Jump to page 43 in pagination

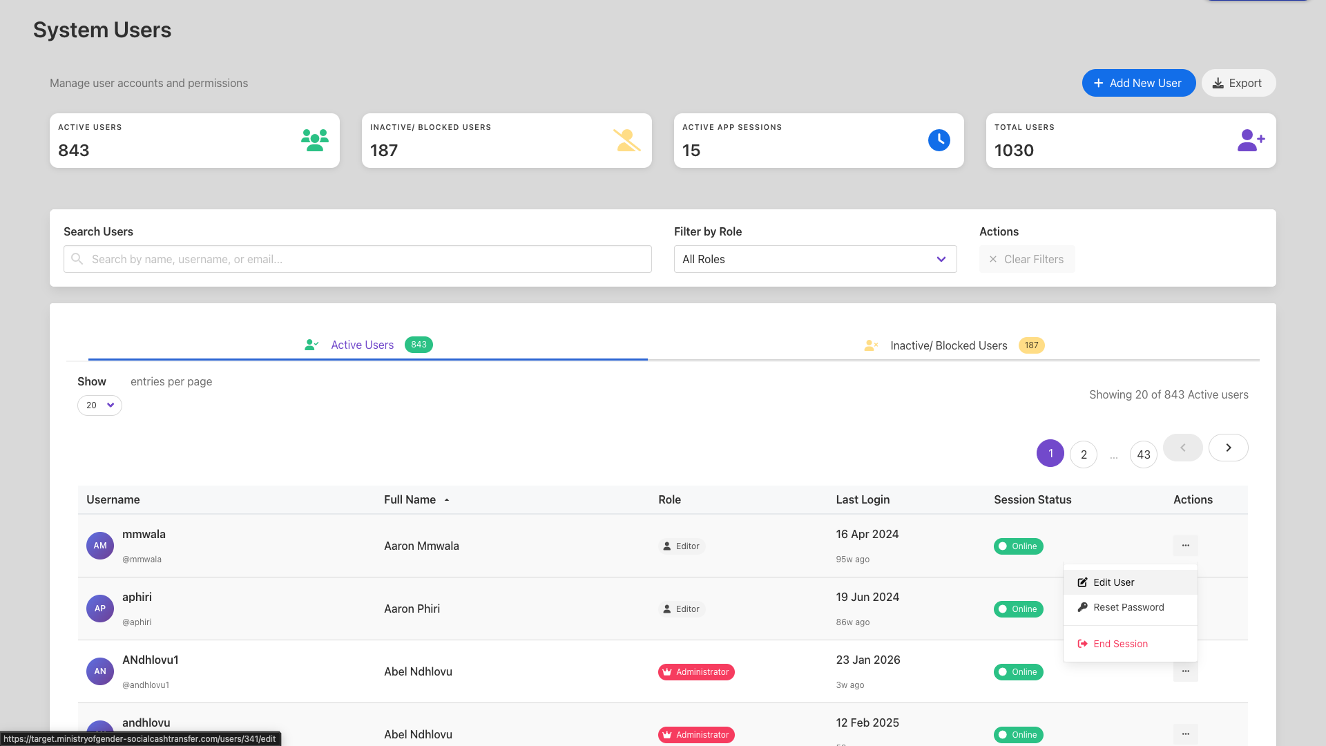[1143, 455]
